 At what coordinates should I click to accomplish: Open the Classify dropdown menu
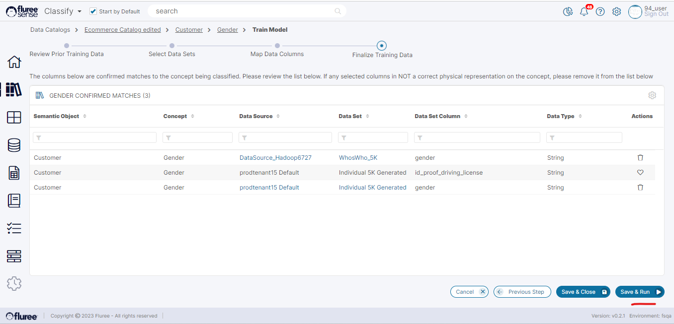[63, 11]
